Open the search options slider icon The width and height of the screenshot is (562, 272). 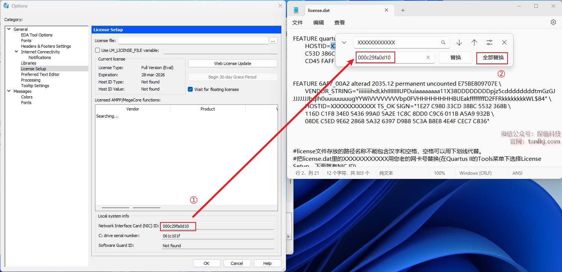tap(489, 42)
